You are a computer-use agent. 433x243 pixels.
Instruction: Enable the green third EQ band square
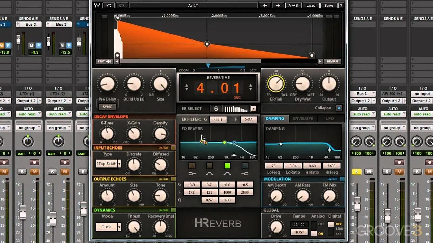coord(227,166)
